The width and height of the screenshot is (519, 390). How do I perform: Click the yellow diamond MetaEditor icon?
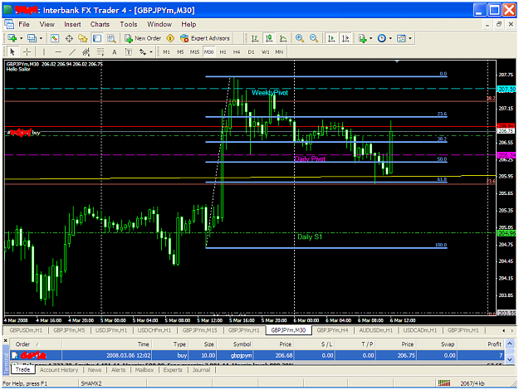170,38
